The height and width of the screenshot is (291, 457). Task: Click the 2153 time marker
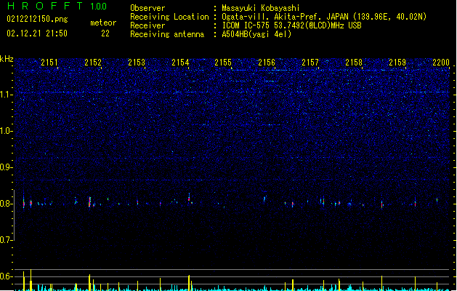coord(137,63)
